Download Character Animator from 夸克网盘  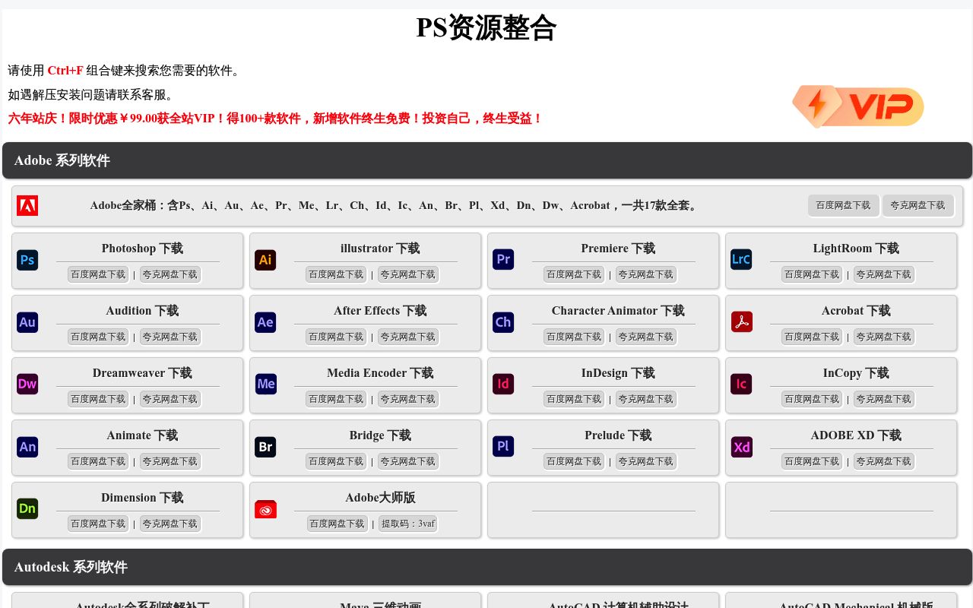[x=646, y=337]
